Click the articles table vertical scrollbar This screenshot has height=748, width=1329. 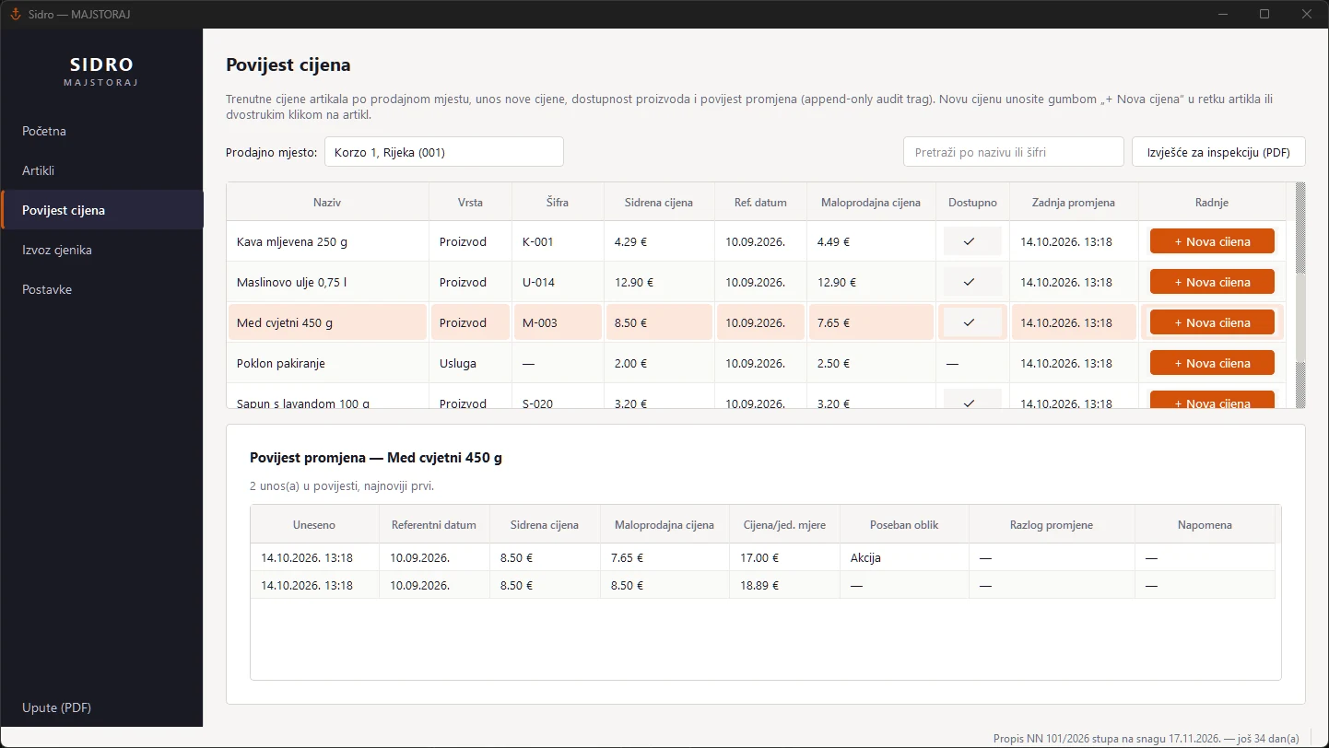pos(1300,295)
